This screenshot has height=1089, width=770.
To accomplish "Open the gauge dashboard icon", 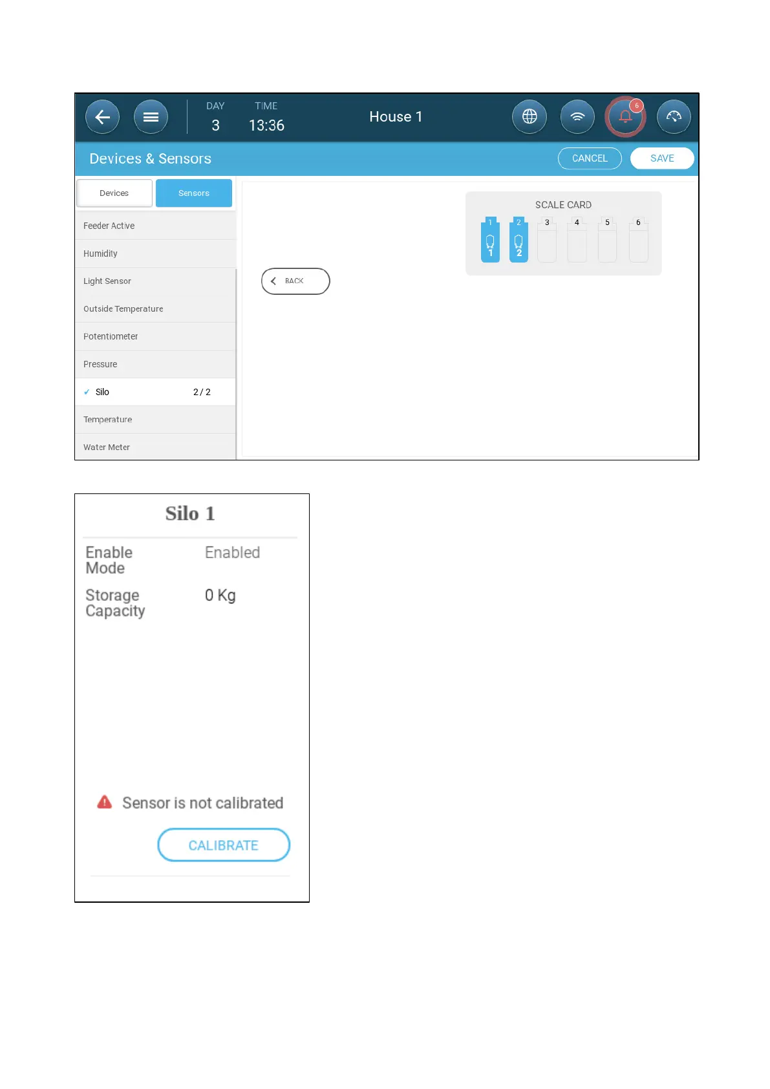I will pos(674,117).
